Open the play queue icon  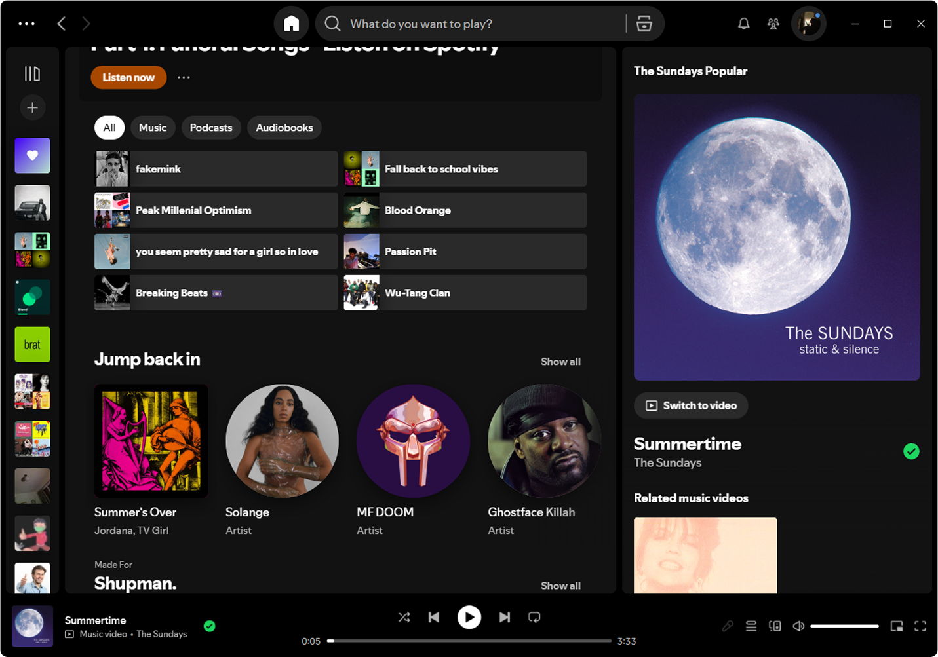[751, 626]
